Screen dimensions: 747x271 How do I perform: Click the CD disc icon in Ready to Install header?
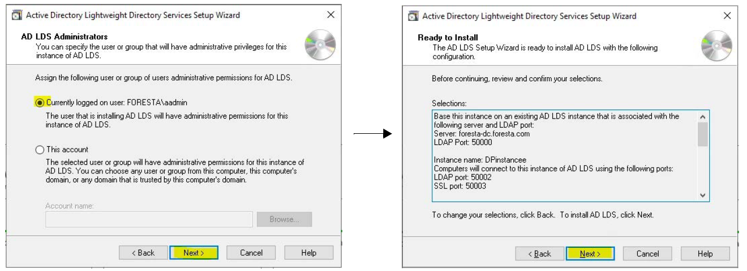pyautogui.click(x=716, y=46)
